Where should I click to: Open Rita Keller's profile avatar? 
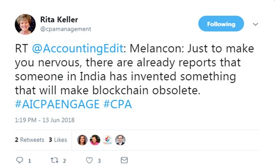(25, 24)
